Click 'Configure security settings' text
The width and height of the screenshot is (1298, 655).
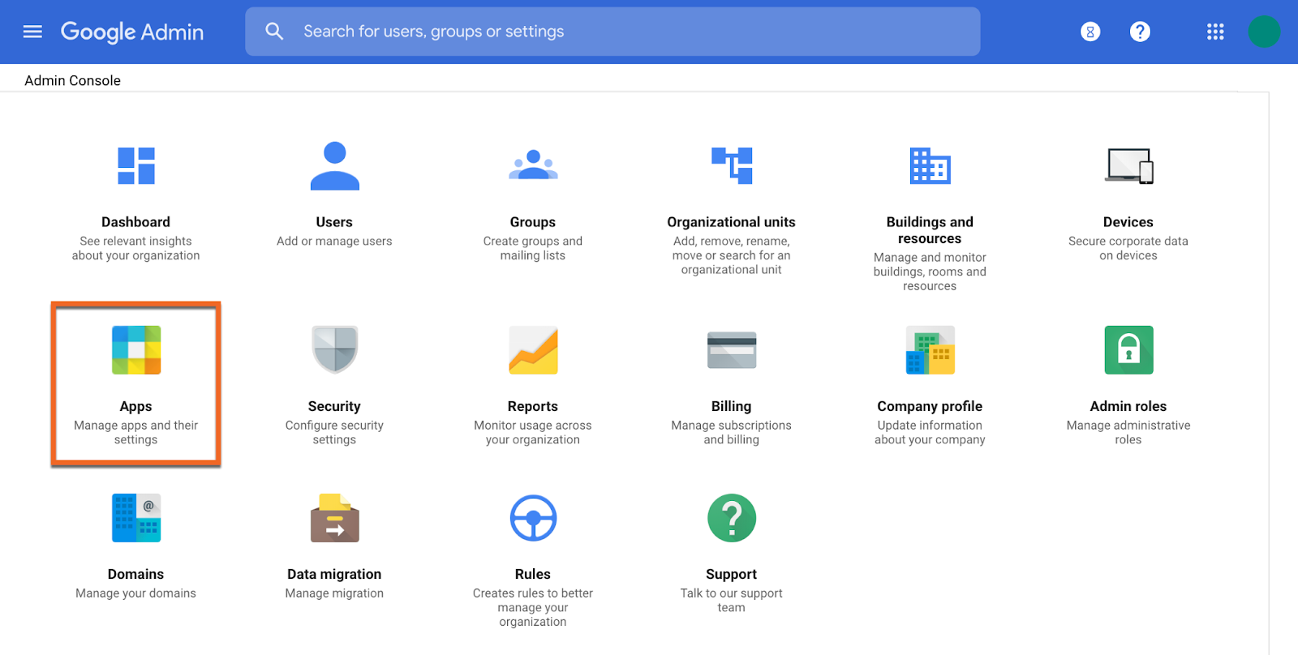pyautogui.click(x=334, y=432)
